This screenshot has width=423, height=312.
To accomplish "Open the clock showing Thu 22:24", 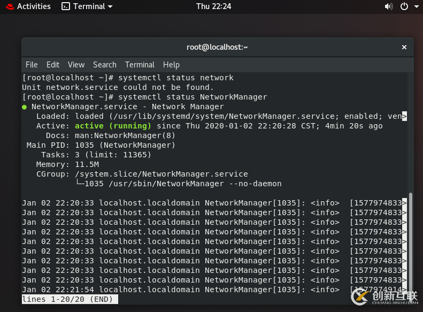I will pyautogui.click(x=214, y=6).
